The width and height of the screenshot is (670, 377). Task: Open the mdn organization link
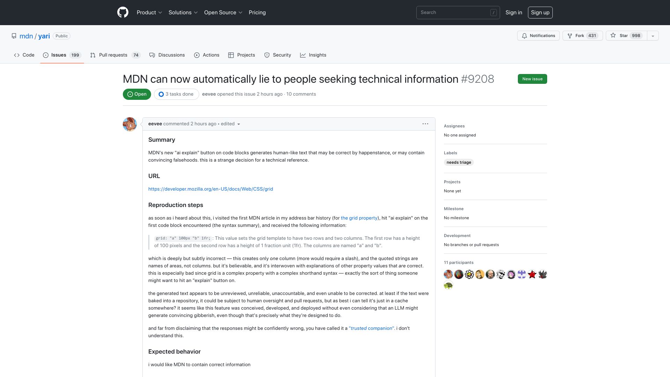pyautogui.click(x=26, y=36)
